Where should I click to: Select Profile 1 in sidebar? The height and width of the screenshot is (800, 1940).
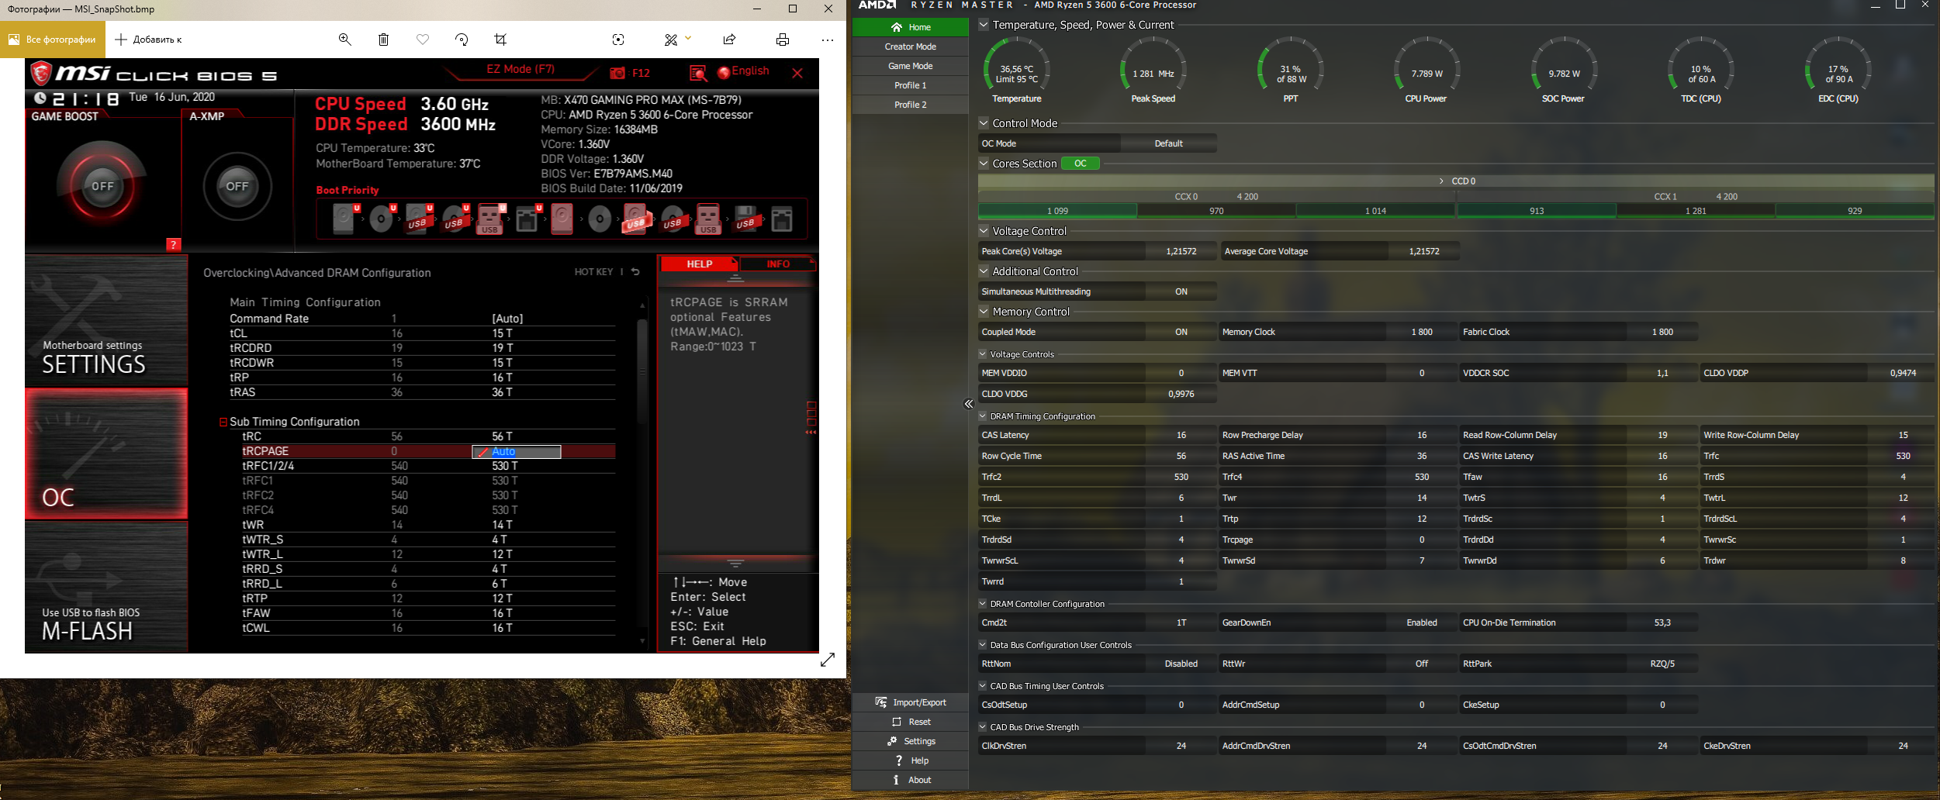[911, 85]
